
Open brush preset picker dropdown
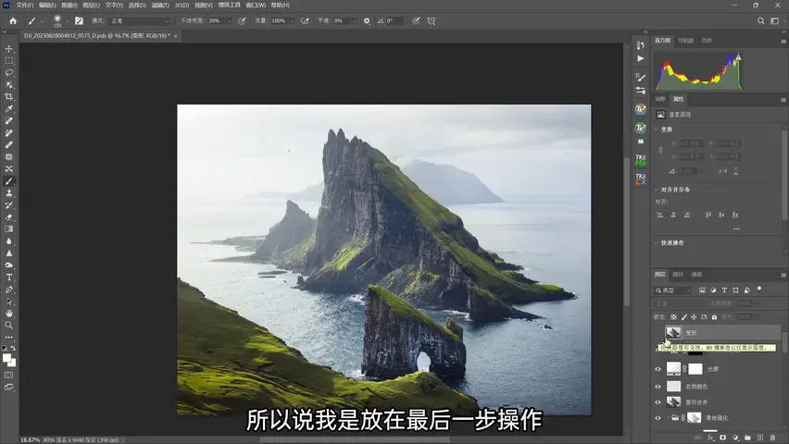click(x=67, y=21)
